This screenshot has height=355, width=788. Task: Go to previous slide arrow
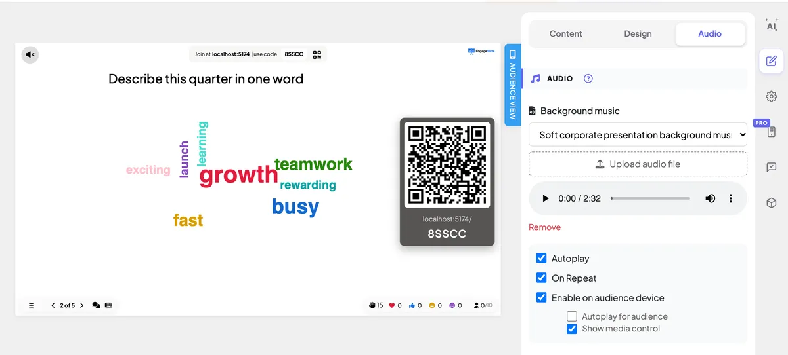point(53,305)
